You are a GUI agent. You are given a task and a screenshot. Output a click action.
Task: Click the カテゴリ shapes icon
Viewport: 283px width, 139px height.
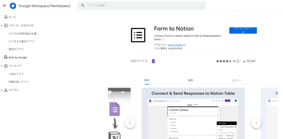(x=6, y=90)
